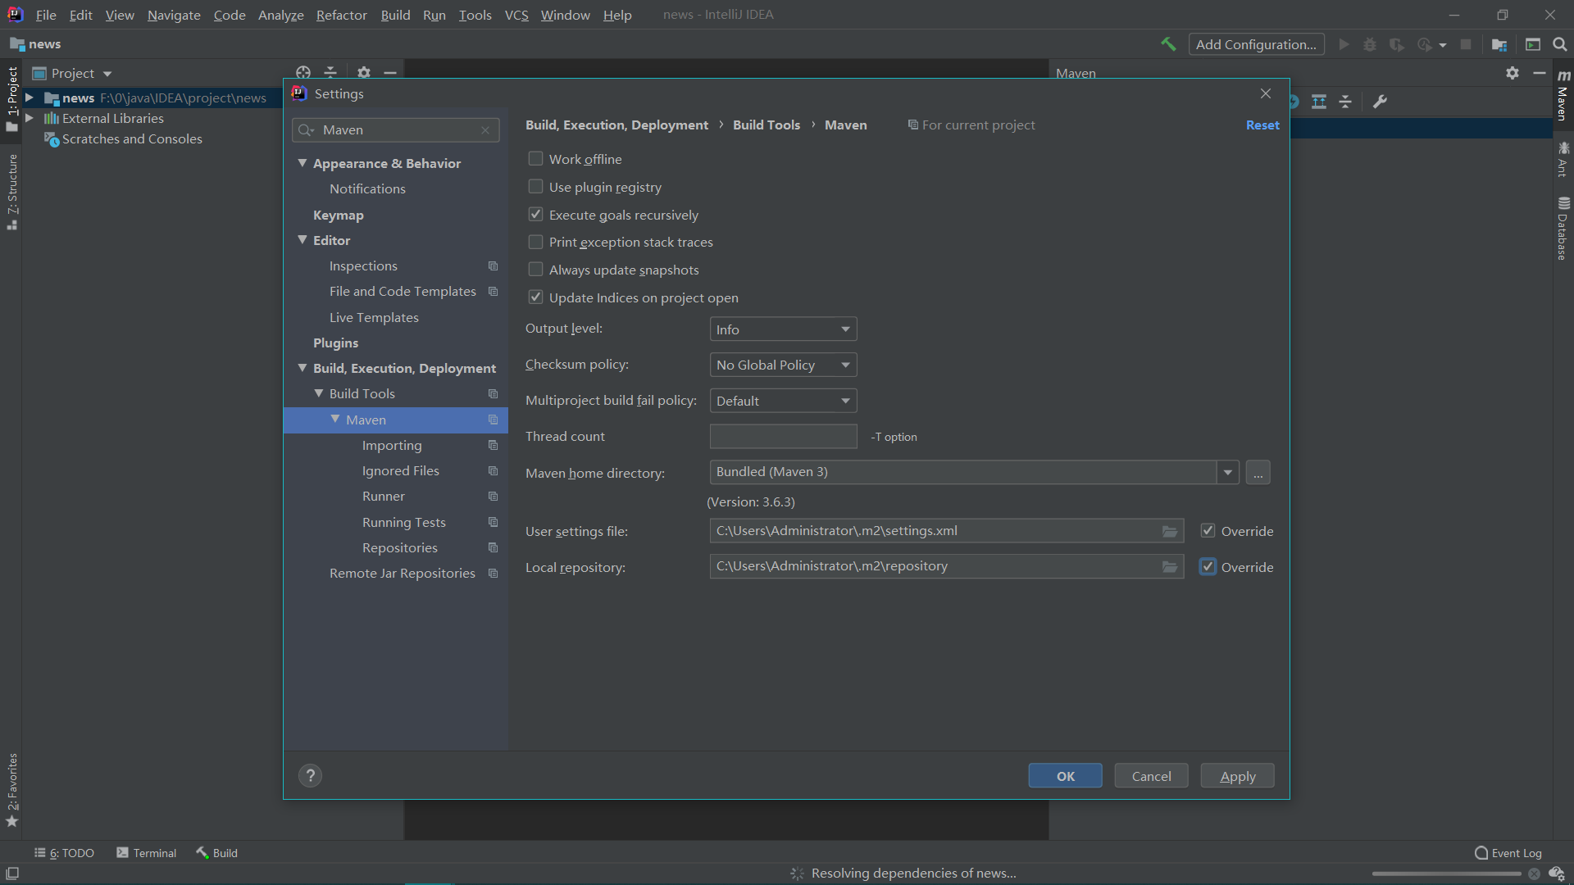Image resolution: width=1574 pixels, height=885 pixels.
Task: Toggle tool window bars icon in status bar
Action: (x=12, y=874)
